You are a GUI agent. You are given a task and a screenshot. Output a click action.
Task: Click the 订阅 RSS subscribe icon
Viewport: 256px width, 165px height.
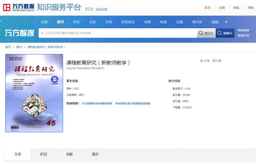click(x=202, y=61)
